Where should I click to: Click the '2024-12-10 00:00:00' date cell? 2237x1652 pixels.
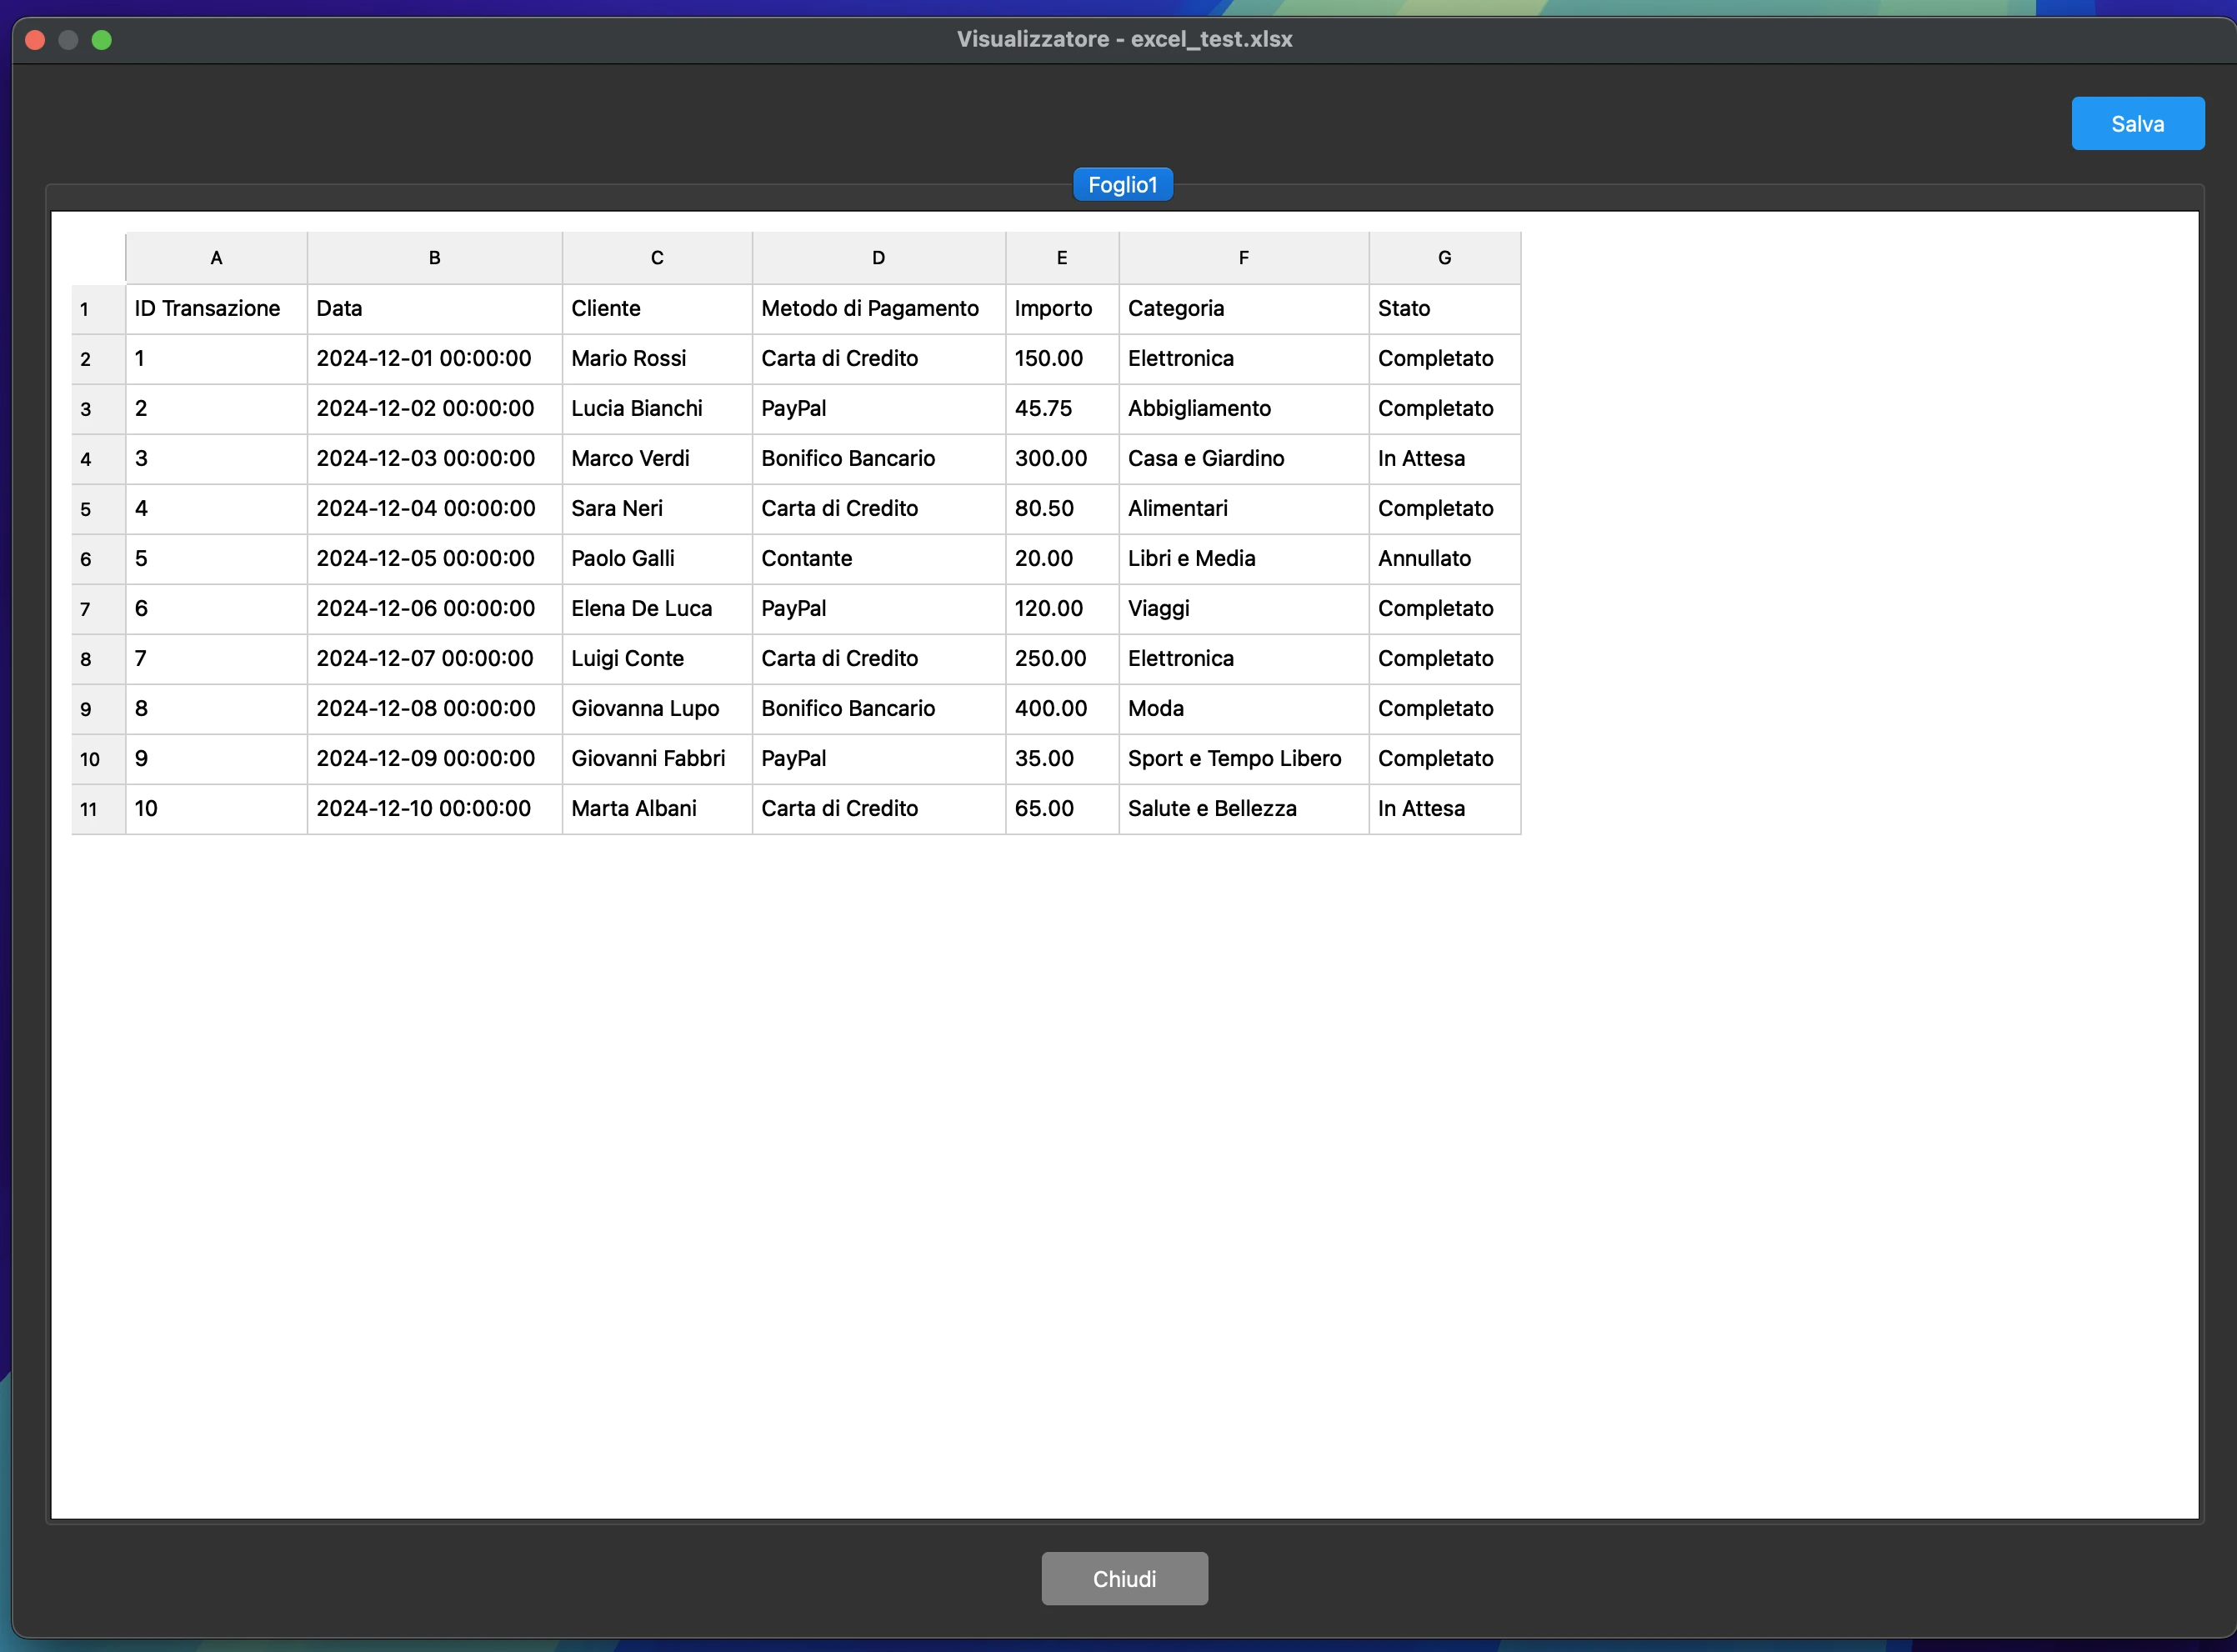click(x=434, y=808)
